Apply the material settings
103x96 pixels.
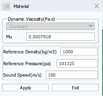25,88
